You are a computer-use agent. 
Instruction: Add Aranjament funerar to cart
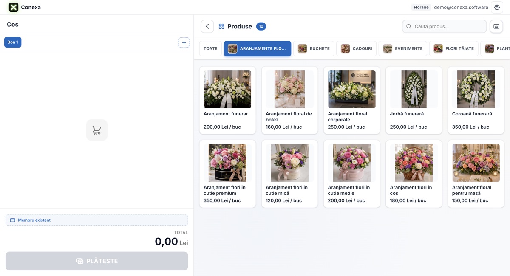pos(227,100)
